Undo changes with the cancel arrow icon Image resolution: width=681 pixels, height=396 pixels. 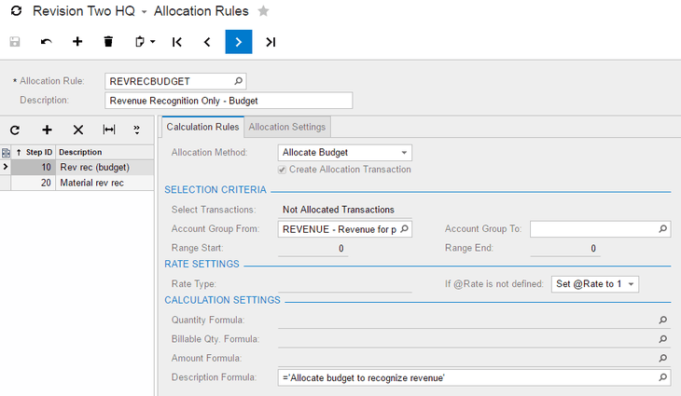pos(46,42)
